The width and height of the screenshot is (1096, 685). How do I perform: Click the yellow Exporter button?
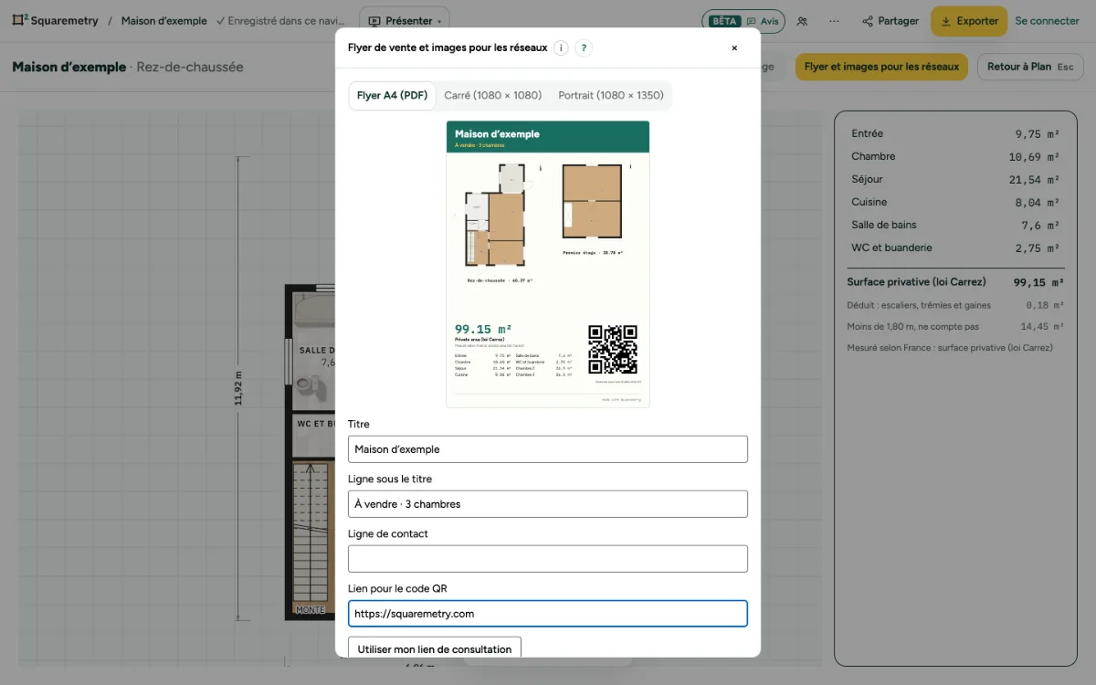tap(969, 21)
